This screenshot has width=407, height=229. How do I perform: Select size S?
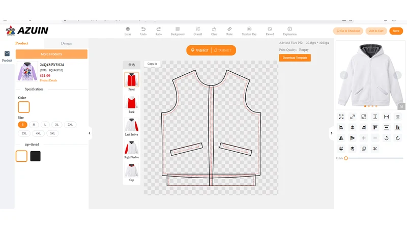(x=22, y=125)
